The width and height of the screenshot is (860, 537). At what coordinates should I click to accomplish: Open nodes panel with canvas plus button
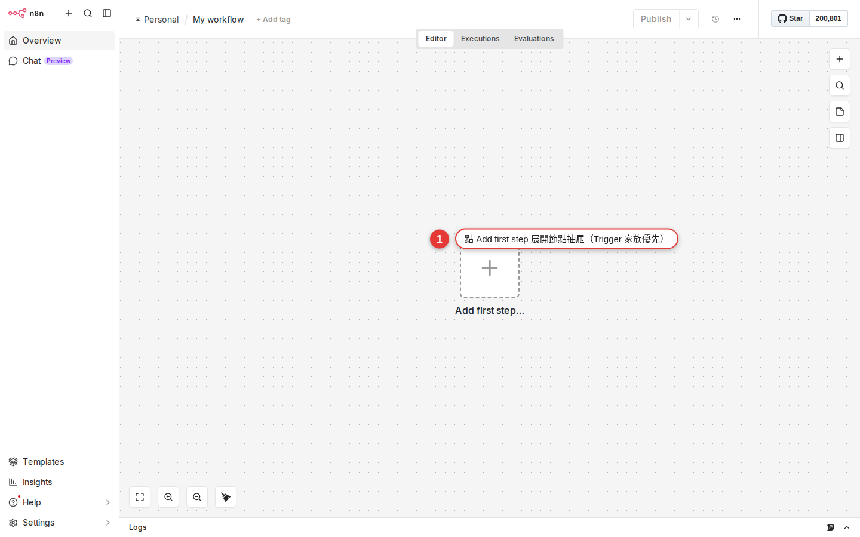[x=840, y=59]
